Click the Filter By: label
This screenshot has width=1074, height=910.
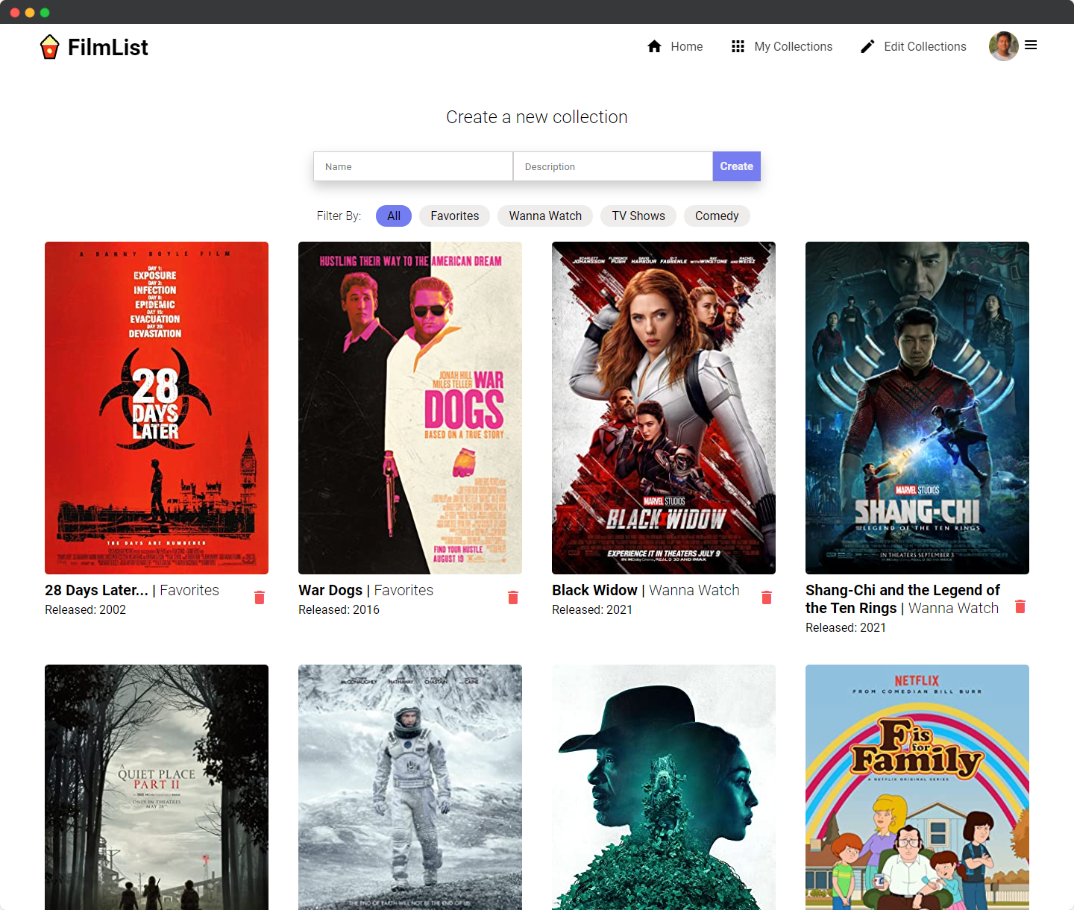339,216
